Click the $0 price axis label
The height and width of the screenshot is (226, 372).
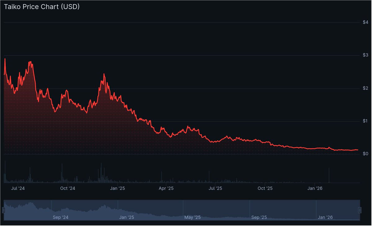(365, 154)
